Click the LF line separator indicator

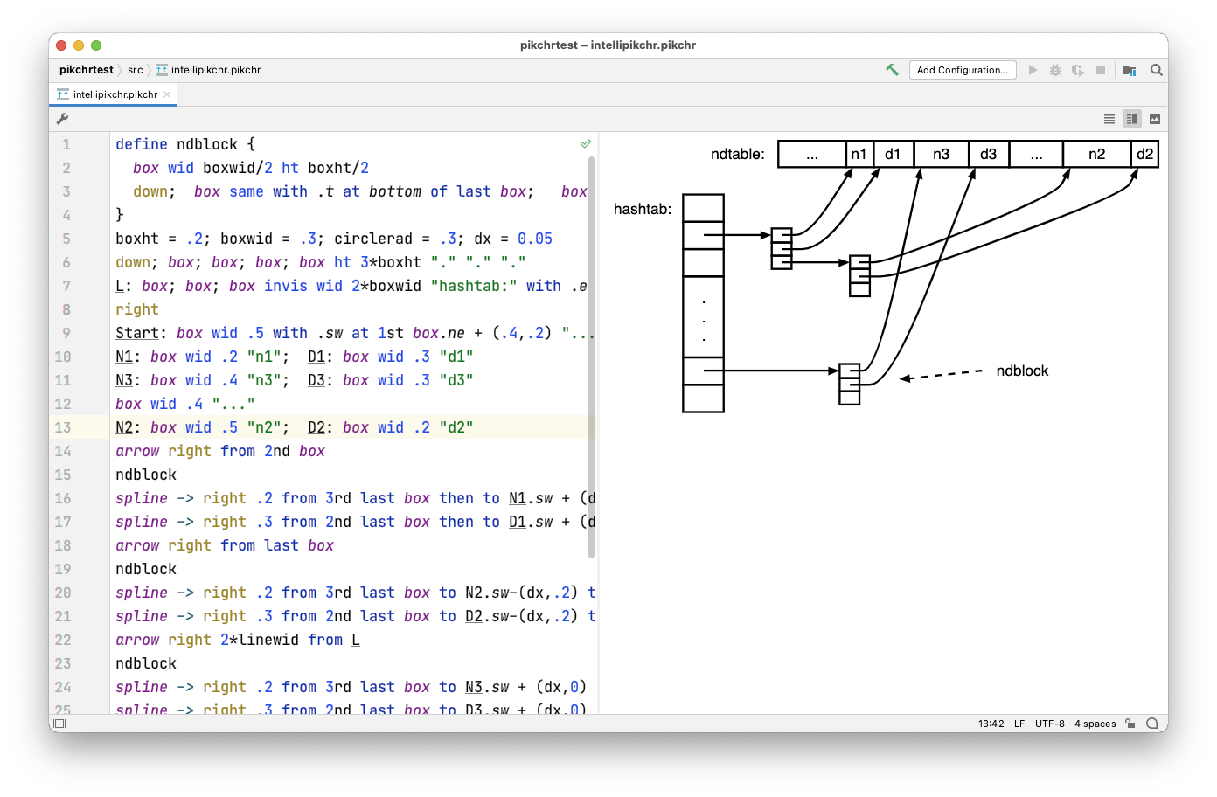click(x=1019, y=724)
